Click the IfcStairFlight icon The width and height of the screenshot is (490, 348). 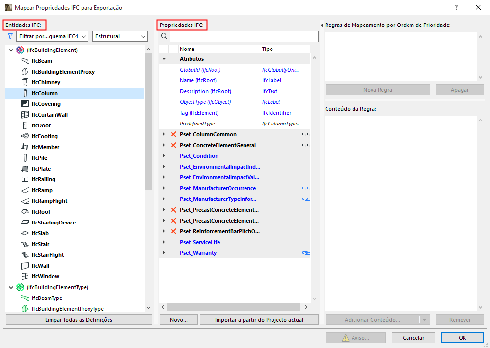[x=25, y=255]
